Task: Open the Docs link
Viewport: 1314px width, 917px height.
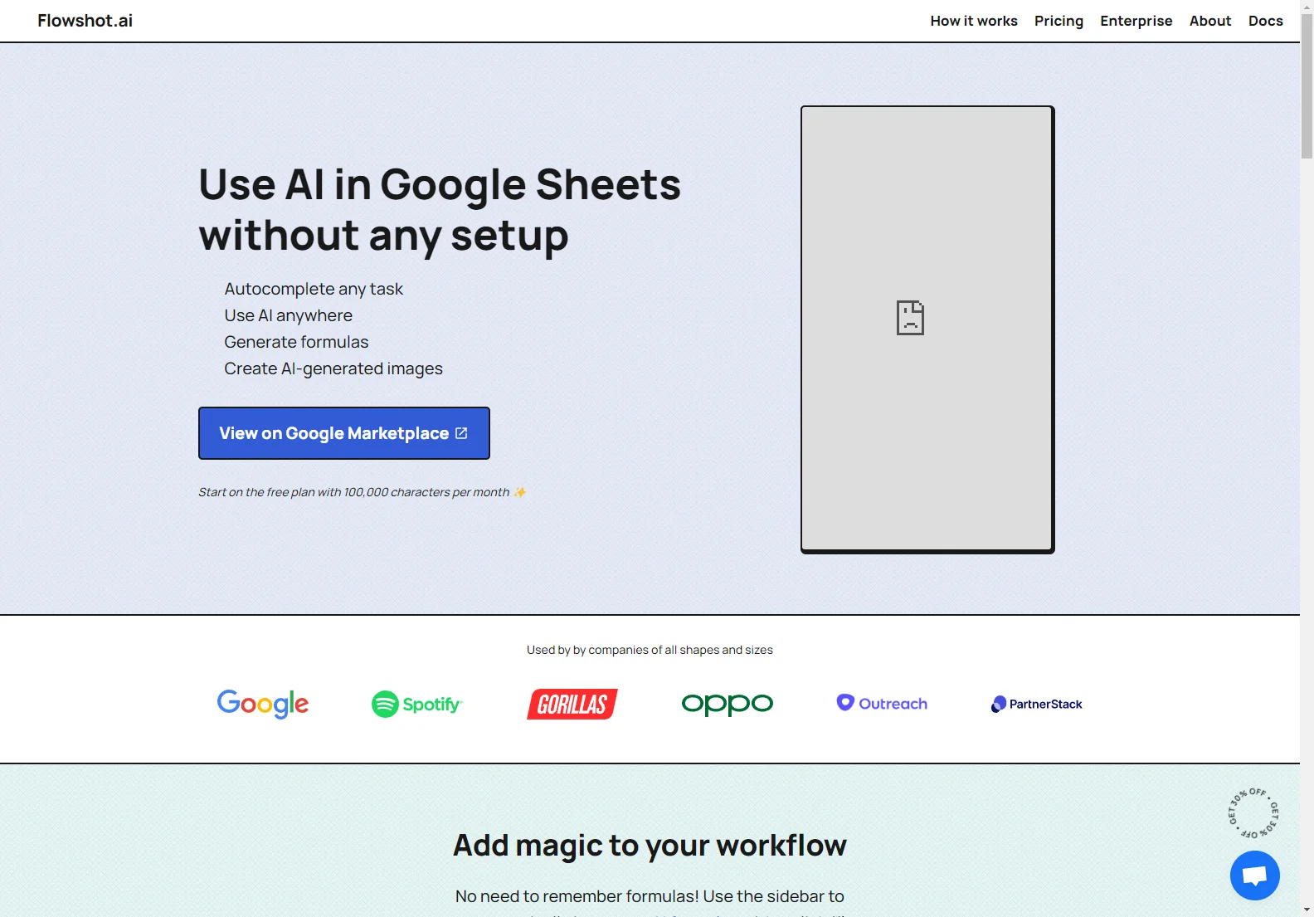Action: (1266, 21)
